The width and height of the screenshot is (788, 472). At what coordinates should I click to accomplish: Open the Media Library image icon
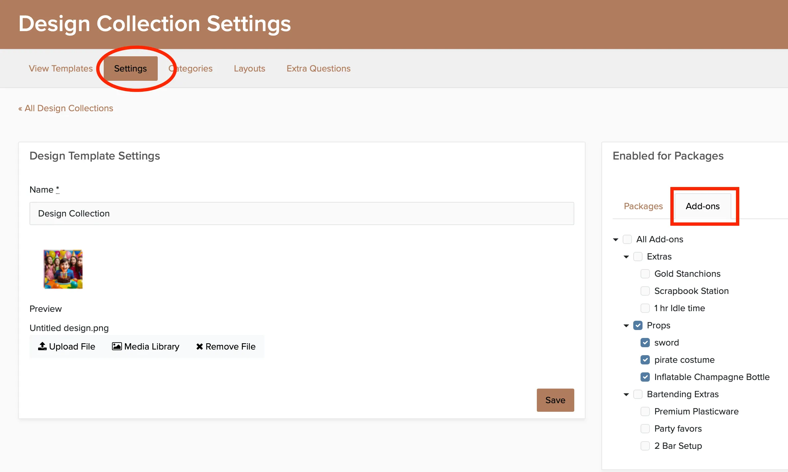click(117, 346)
